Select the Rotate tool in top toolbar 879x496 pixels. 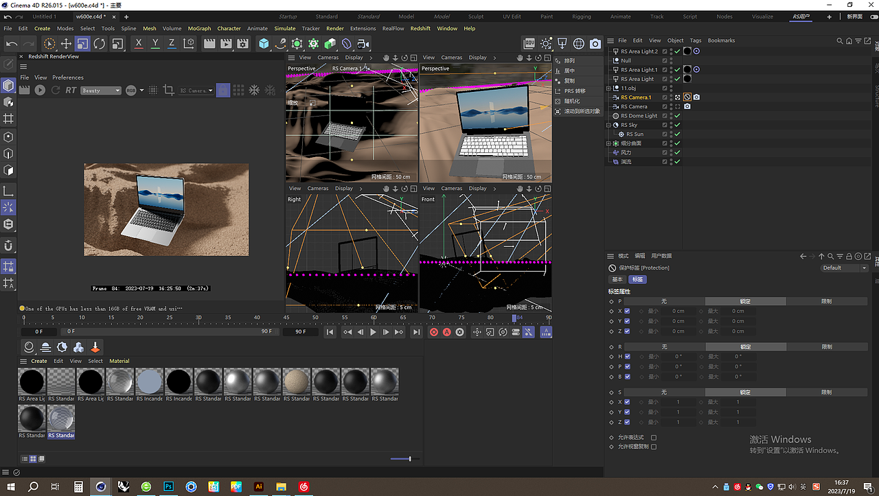point(100,44)
